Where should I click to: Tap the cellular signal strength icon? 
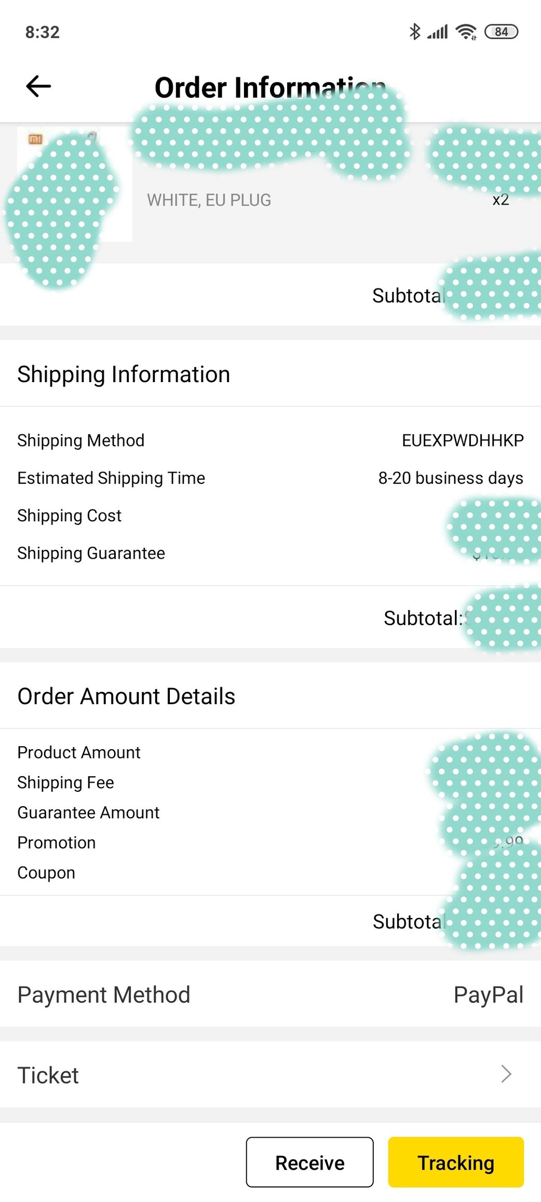(437, 32)
